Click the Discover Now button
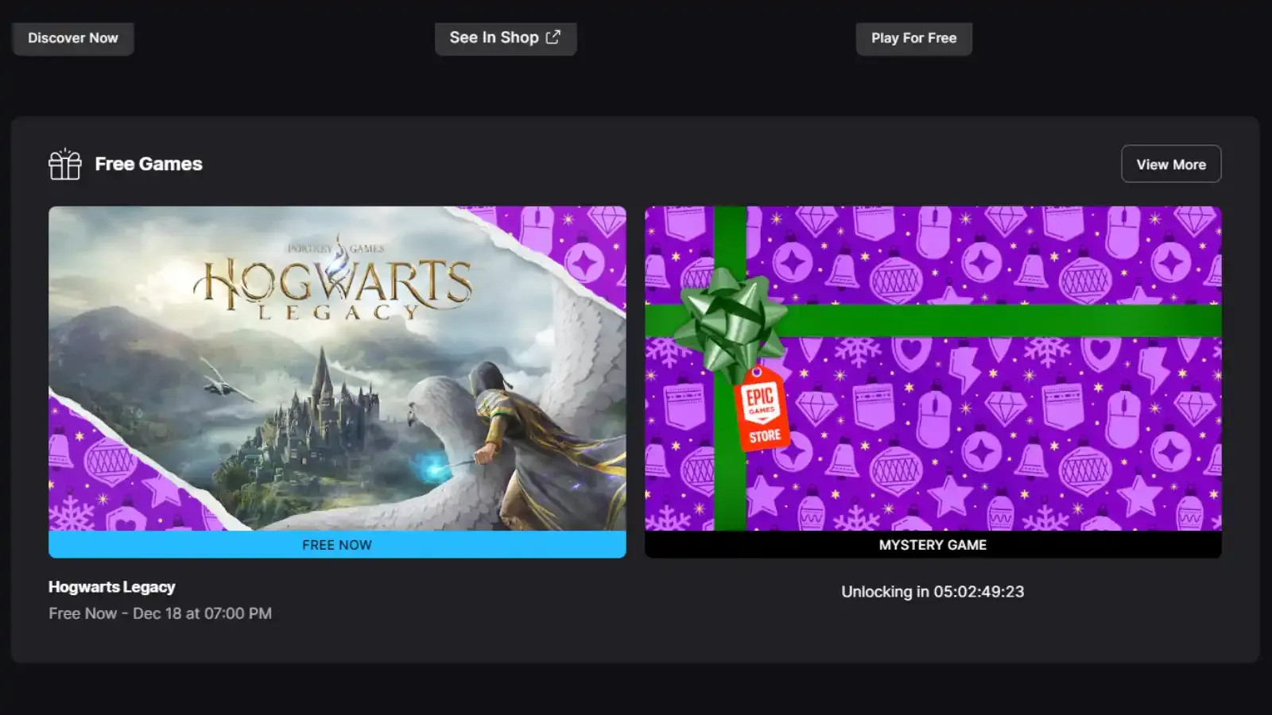The width and height of the screenshot is (1272, 715). point(72,37)
